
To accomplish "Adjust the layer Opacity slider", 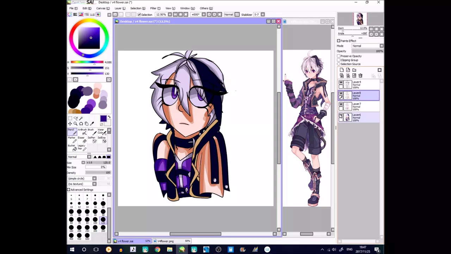I will [x=367, y=51].
